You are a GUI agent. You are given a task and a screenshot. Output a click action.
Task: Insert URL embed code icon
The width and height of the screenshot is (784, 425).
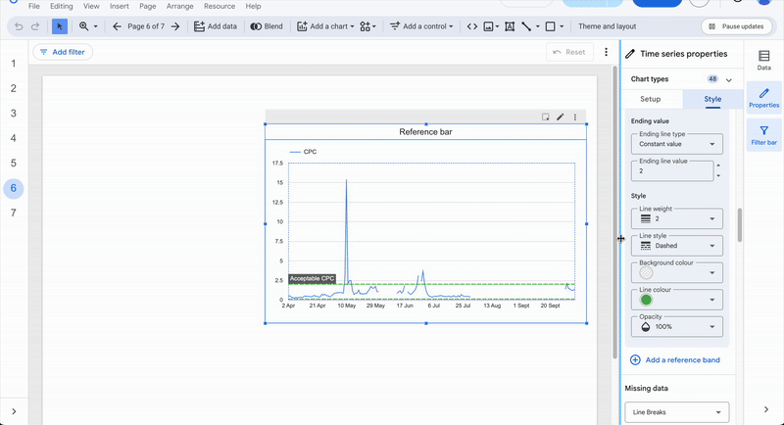472,26
